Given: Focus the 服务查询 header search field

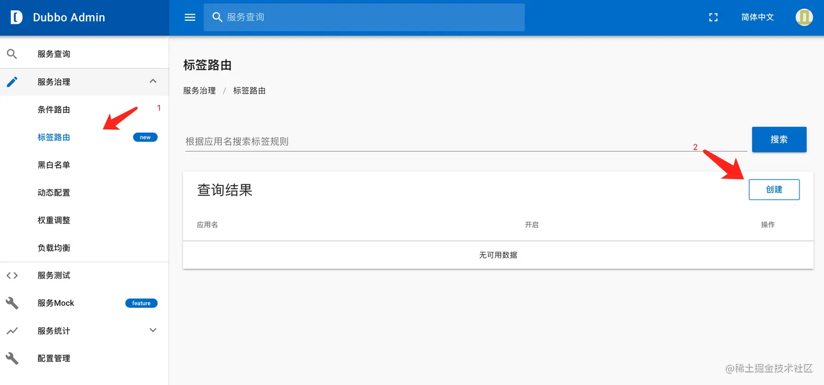Looking at the screenshot, I should [364, 17].
